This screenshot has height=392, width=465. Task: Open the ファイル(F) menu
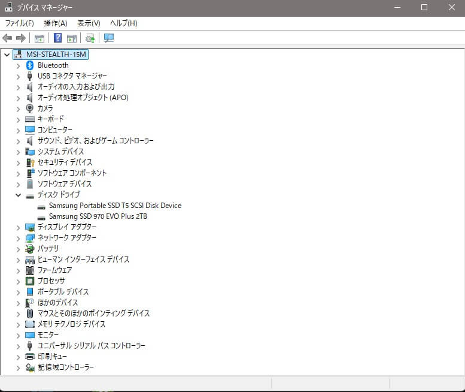[19, 23]
